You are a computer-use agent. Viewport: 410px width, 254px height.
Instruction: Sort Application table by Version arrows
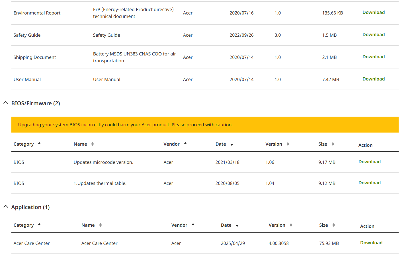(291, 225)
